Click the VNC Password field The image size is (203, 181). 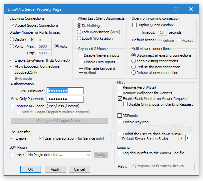(65, 91)
